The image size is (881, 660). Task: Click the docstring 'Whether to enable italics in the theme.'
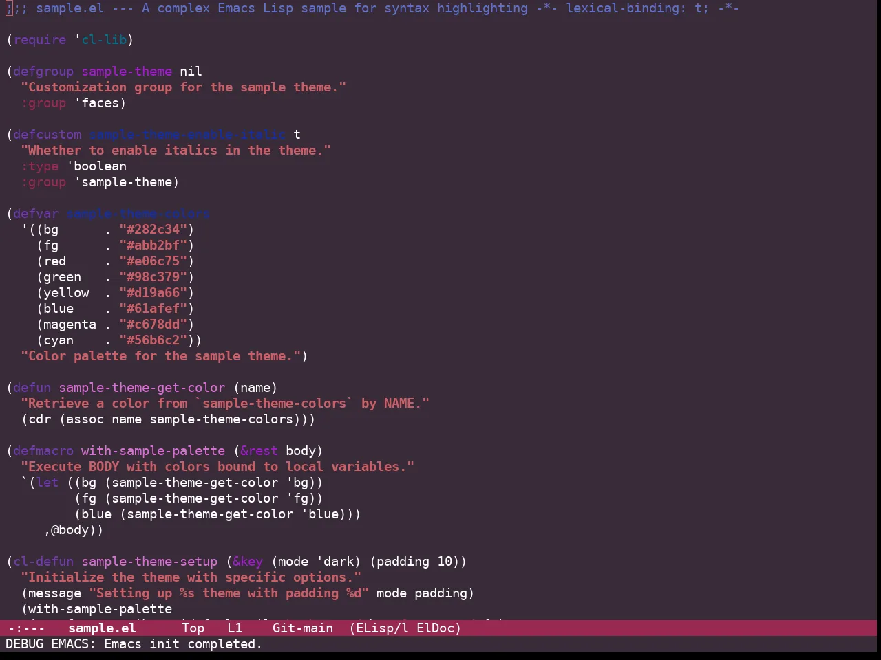(176, 151)
